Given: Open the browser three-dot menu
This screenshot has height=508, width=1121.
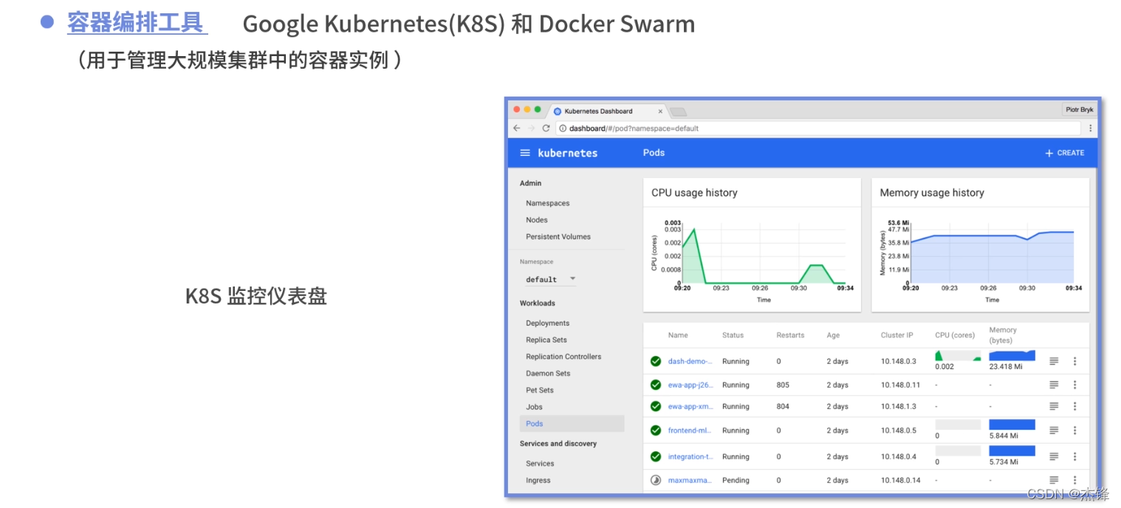Looking at the screenshot, I should (x=1090, y=128).
